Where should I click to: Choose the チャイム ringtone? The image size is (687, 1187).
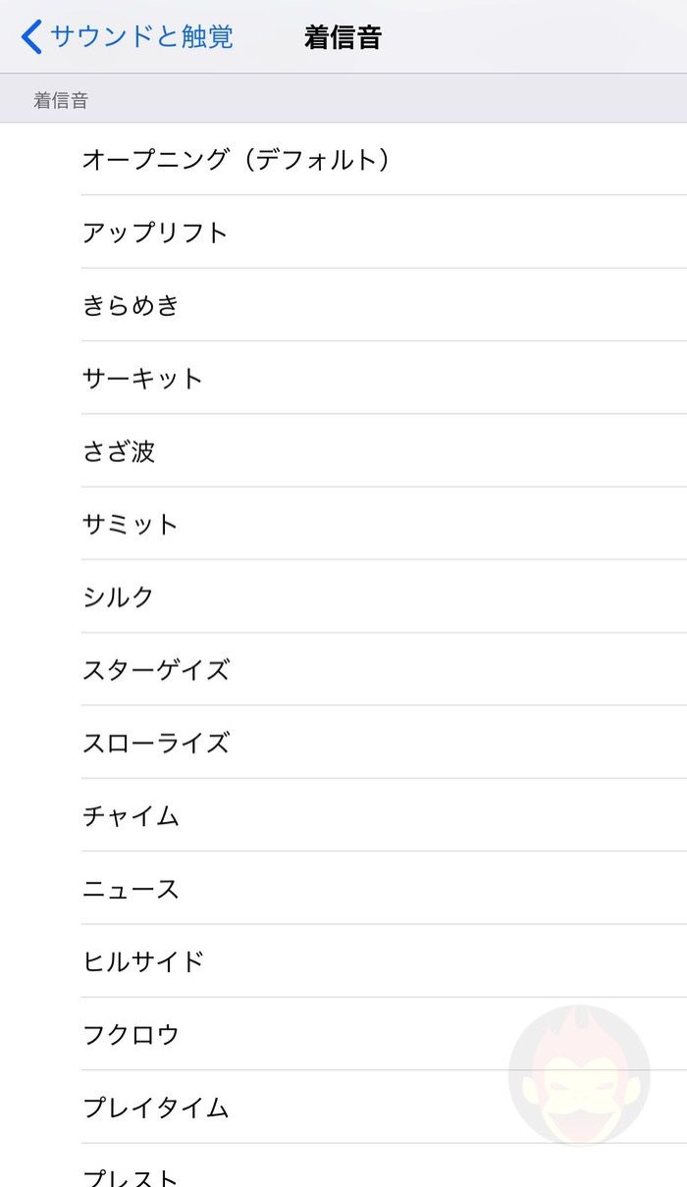pos(131,815)
